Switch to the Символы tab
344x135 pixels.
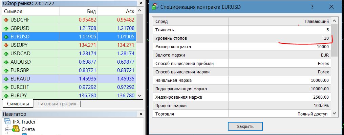pyautogui.click(x=18, y=104)
